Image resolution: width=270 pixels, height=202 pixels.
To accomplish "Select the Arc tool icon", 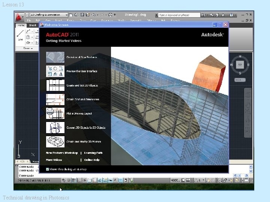I will pos(28,31).
